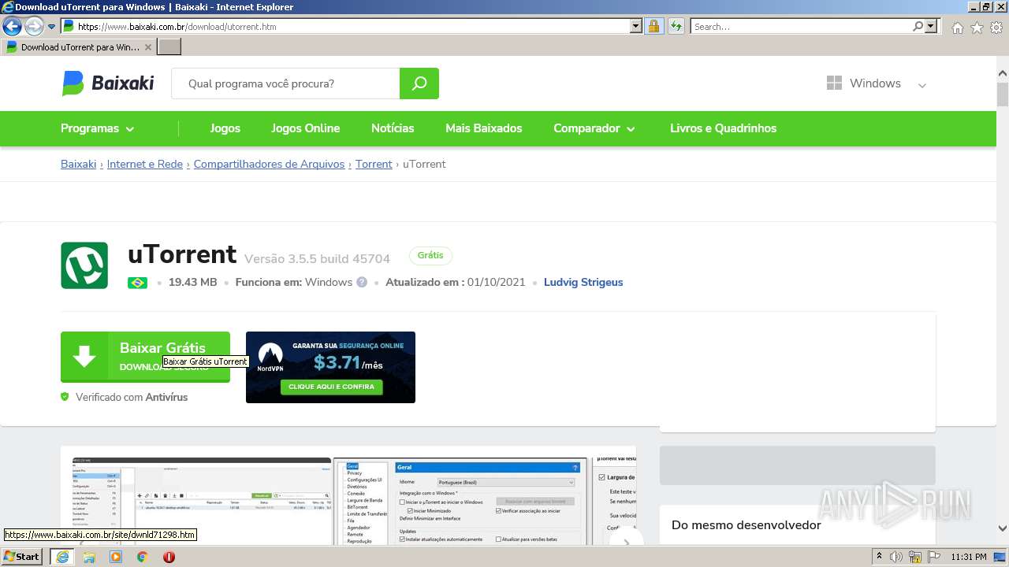This screenshot has width=1009, height=567.
Task: Go forward with the IE Forward arrow
Action: [x=34, y=27]
